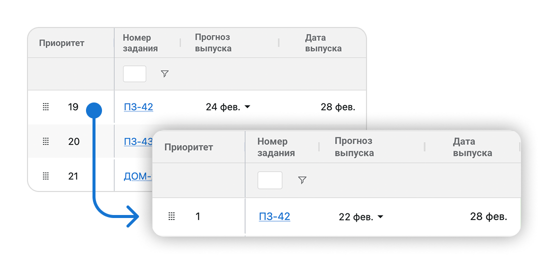The width and height of the screenshot is (560, 260).
Task: Focus the filter input box in the upper table
Action: point(134,73)
